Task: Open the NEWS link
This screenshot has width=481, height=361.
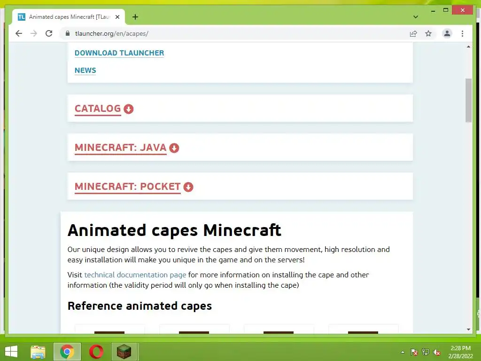Action: [x=85, y=71]
